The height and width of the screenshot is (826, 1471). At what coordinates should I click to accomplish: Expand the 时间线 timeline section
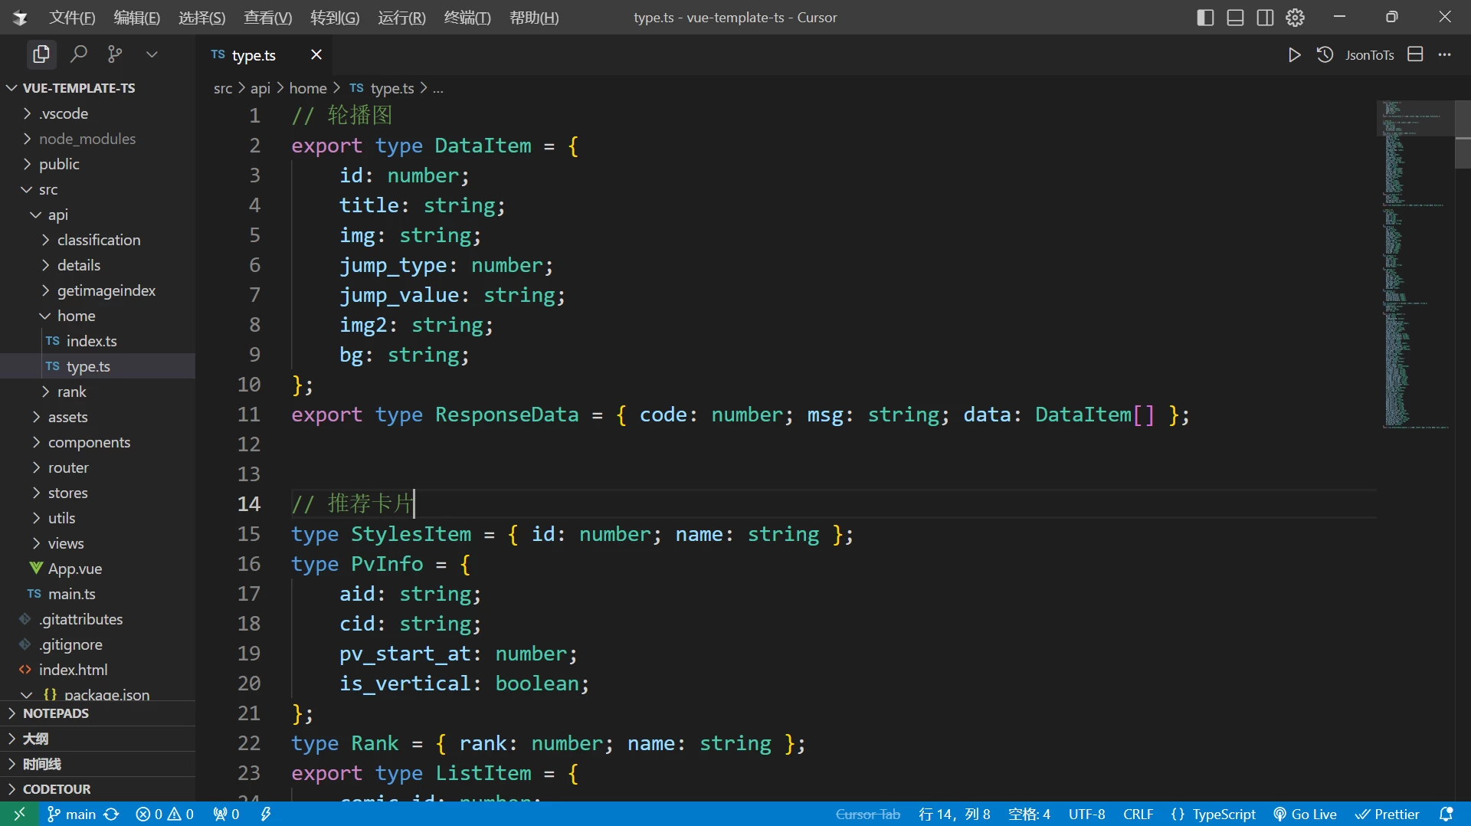98,764
